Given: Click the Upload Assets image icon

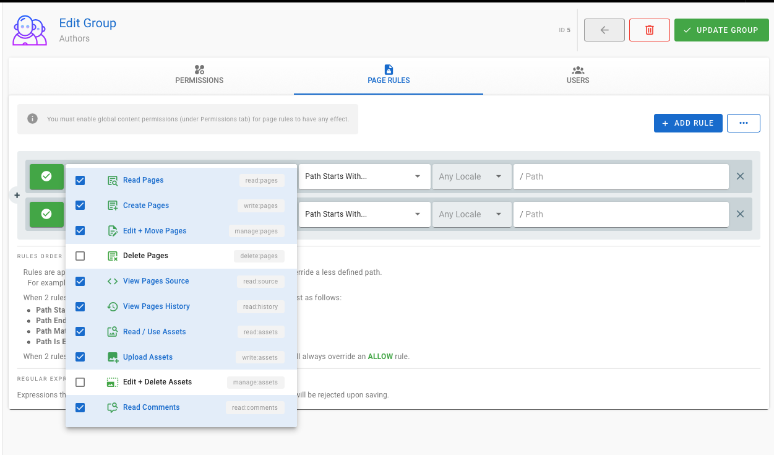Looking at the screenshot, I should (113, 357).
